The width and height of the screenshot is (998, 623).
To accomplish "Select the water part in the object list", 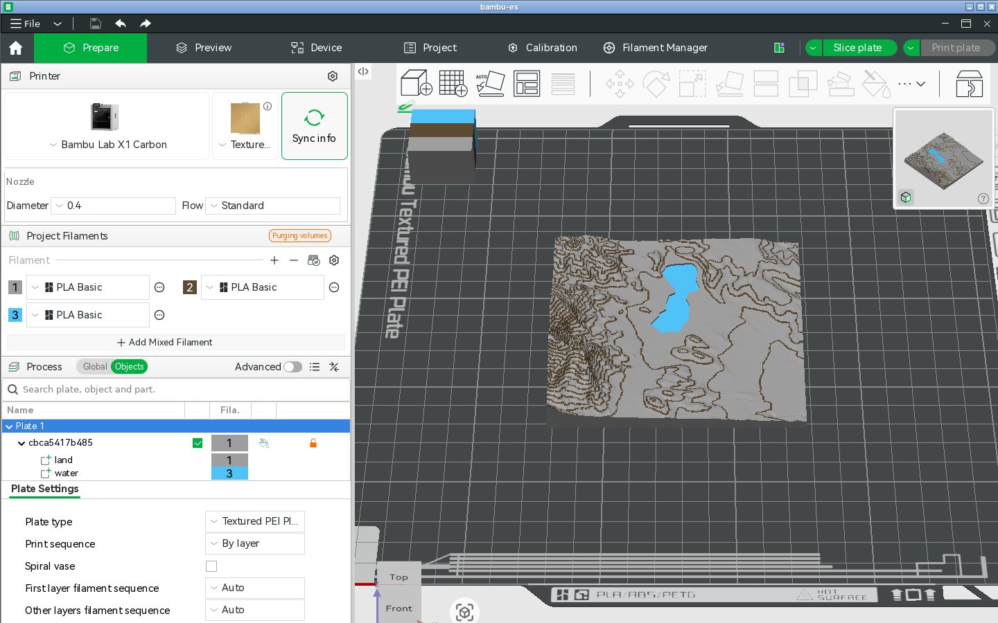I will [67, 473].
